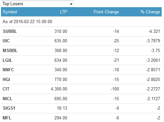Open the MSBBL symbol link
The width and height of the screenshot is (164, 122).
coord(10,50)
